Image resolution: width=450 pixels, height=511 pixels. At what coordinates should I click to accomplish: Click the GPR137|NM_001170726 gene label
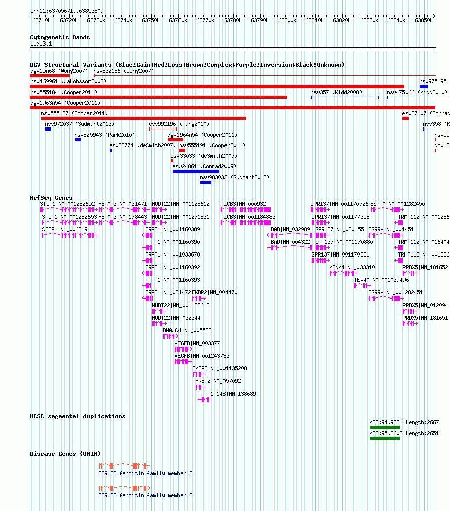339,204
